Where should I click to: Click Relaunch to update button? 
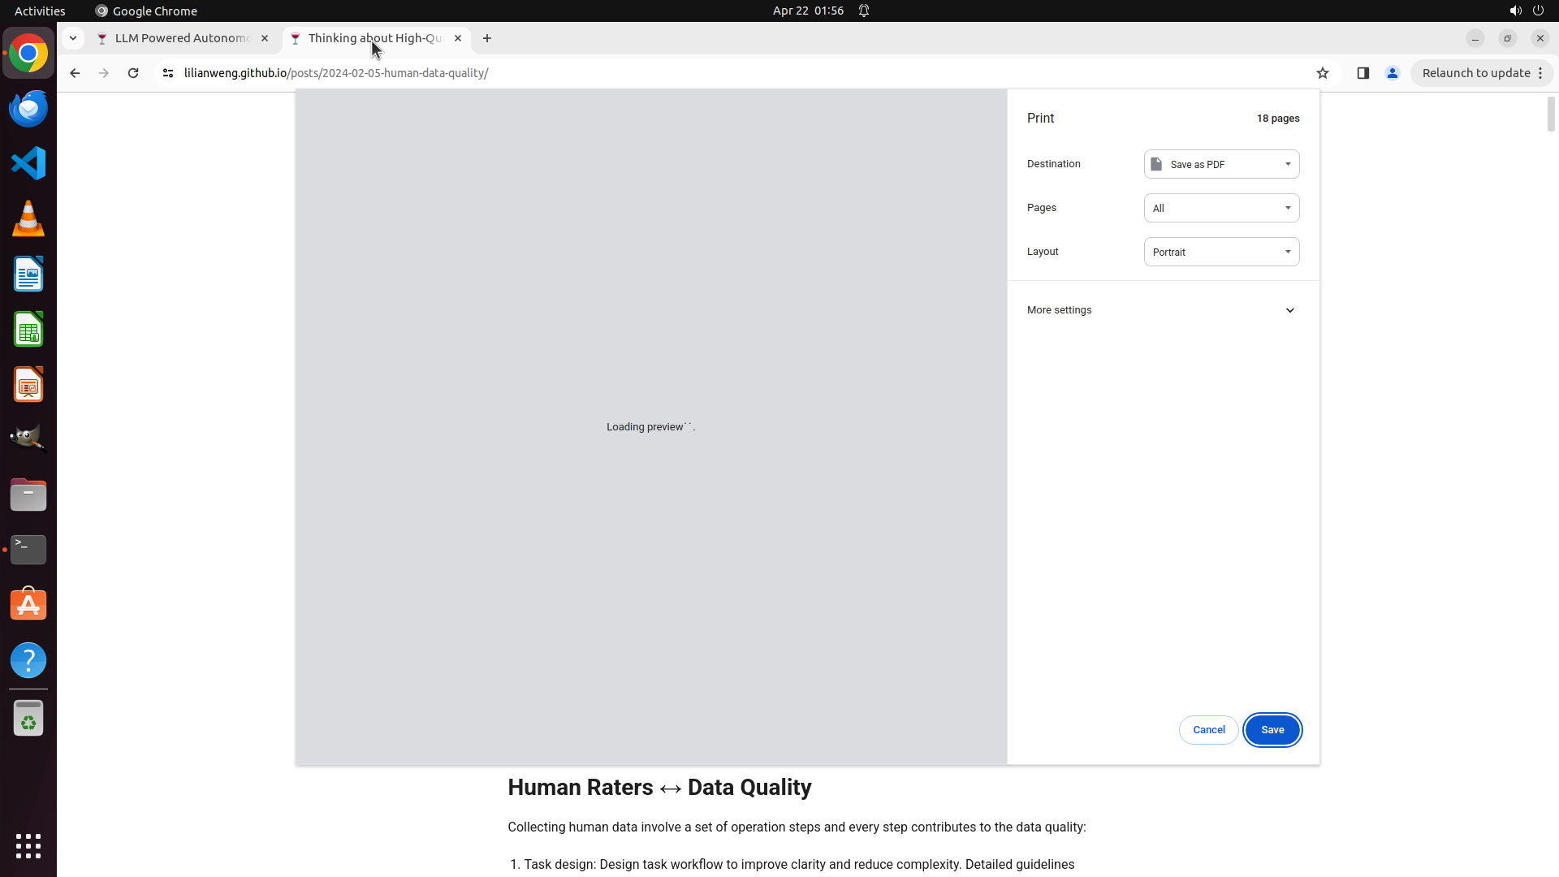tap(1475, 73)
